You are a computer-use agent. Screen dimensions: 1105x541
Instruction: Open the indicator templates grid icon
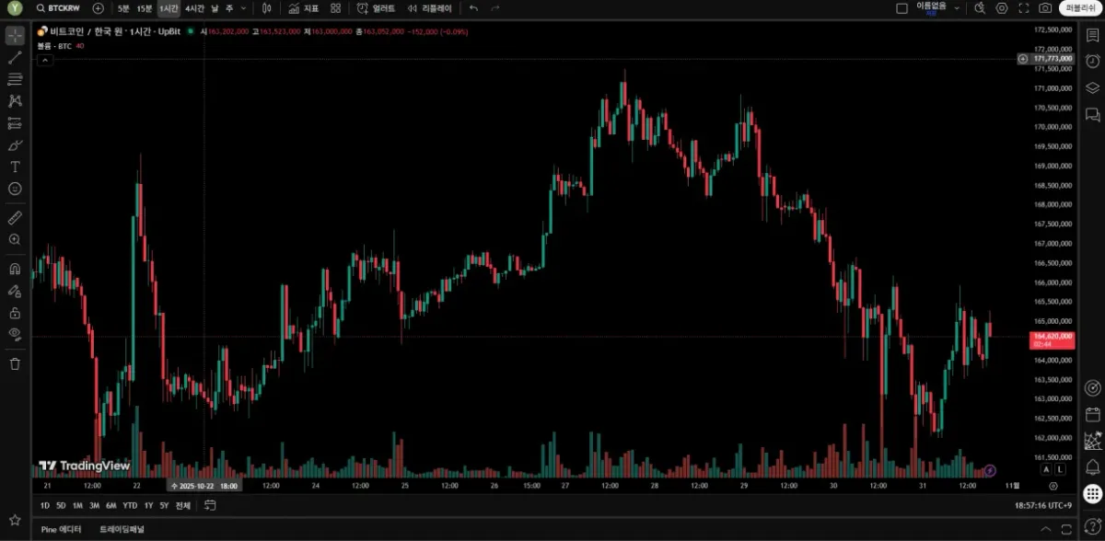(335, 8)
